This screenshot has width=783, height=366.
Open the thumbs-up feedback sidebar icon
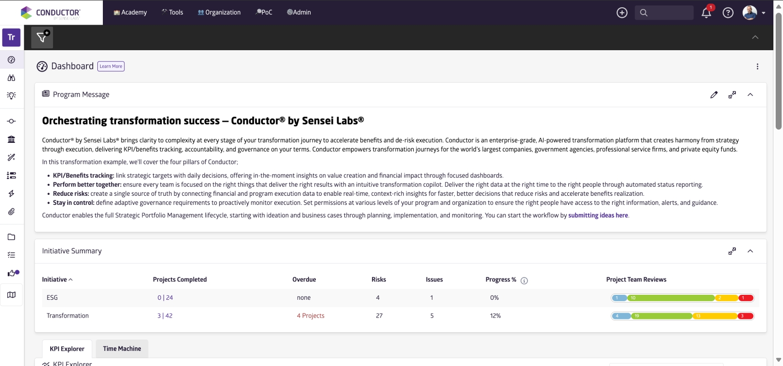point(13,273)
